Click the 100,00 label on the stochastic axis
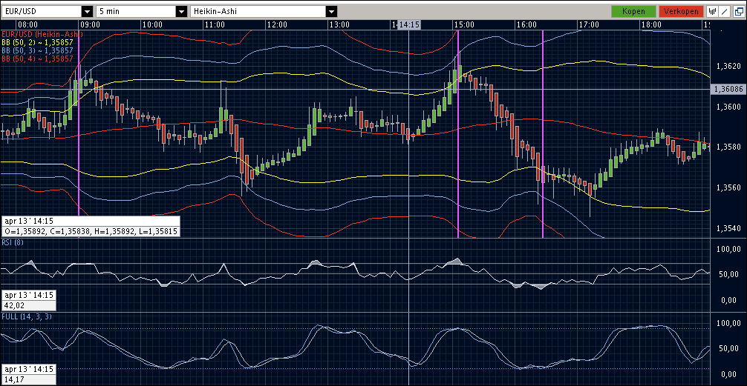Viewport: 747px width, 386px height. 729,324
